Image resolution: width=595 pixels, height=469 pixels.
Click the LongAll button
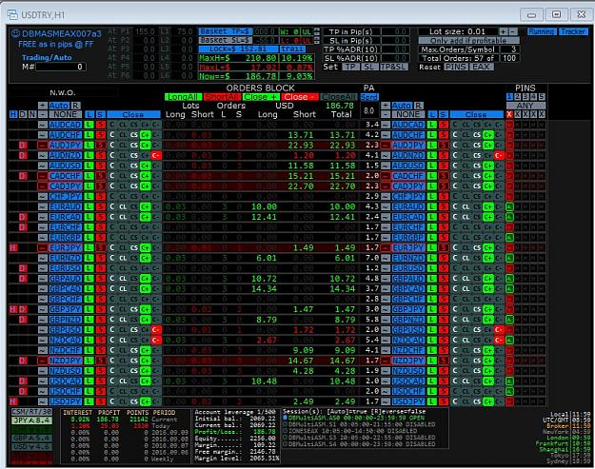(x=183, y=97)
